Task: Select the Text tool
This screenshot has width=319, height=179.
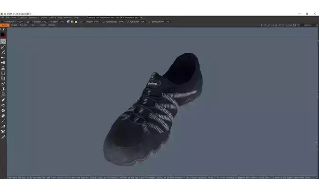Action: pyautogui.click(x=3, y=89)
